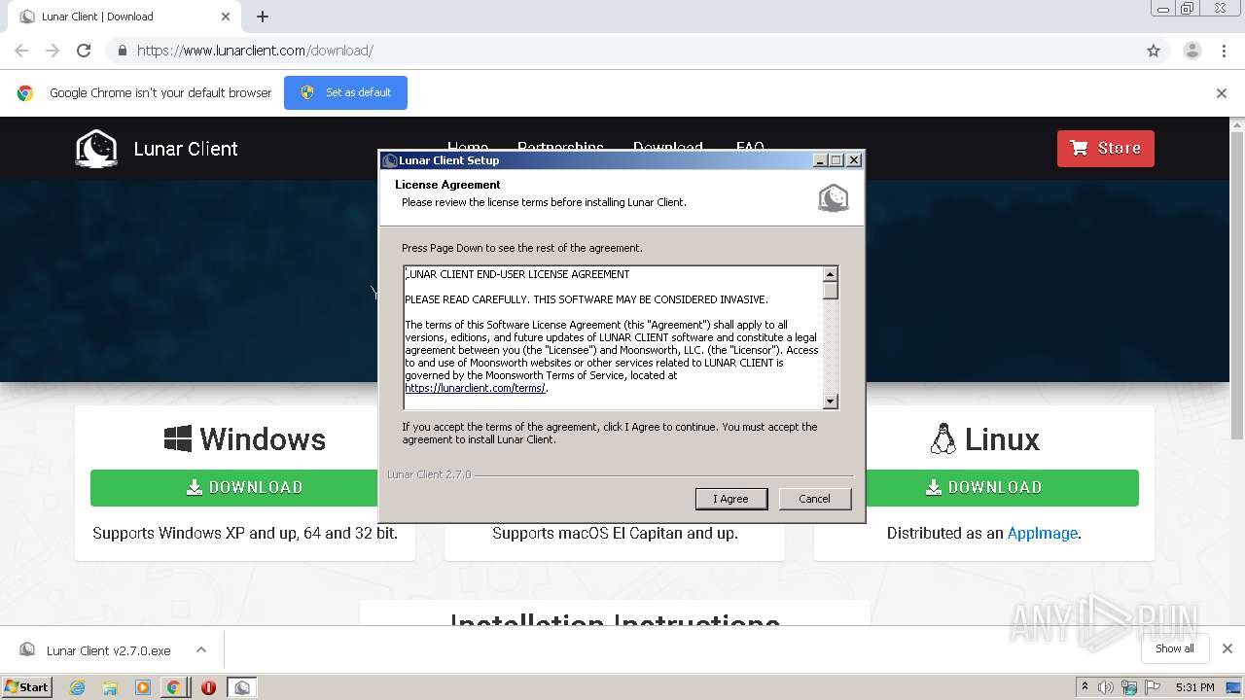Open the volume speaker tray icon
The image size is (1245, 700).
[x=1106, y=687]
